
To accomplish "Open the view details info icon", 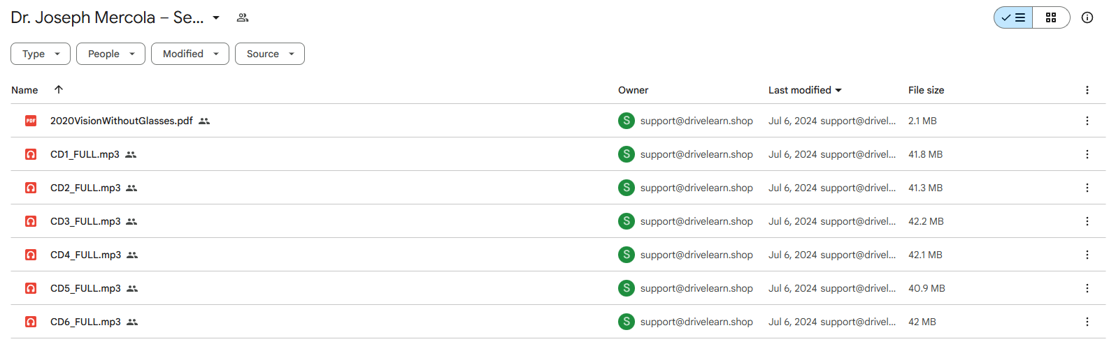I will coord(1087,17).
